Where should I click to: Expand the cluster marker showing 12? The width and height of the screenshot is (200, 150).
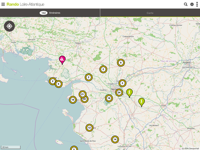coord(89,127)
